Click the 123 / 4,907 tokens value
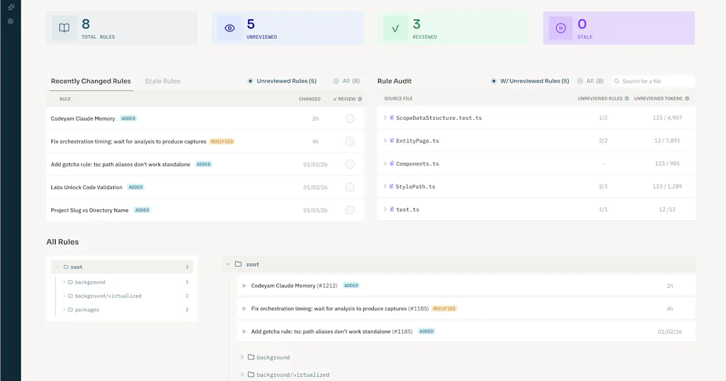This screenshot has height=381, width=726. coord(669,118)
